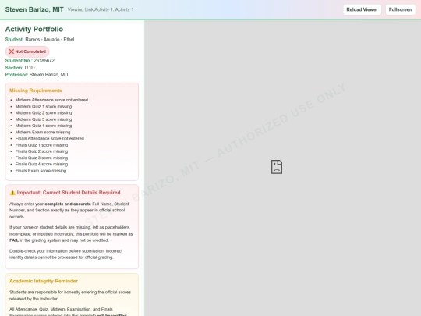421x316 pixels.
Task: Select the Activity Portfolio heading
Action: pyautogui.click(x=34, y=29)
